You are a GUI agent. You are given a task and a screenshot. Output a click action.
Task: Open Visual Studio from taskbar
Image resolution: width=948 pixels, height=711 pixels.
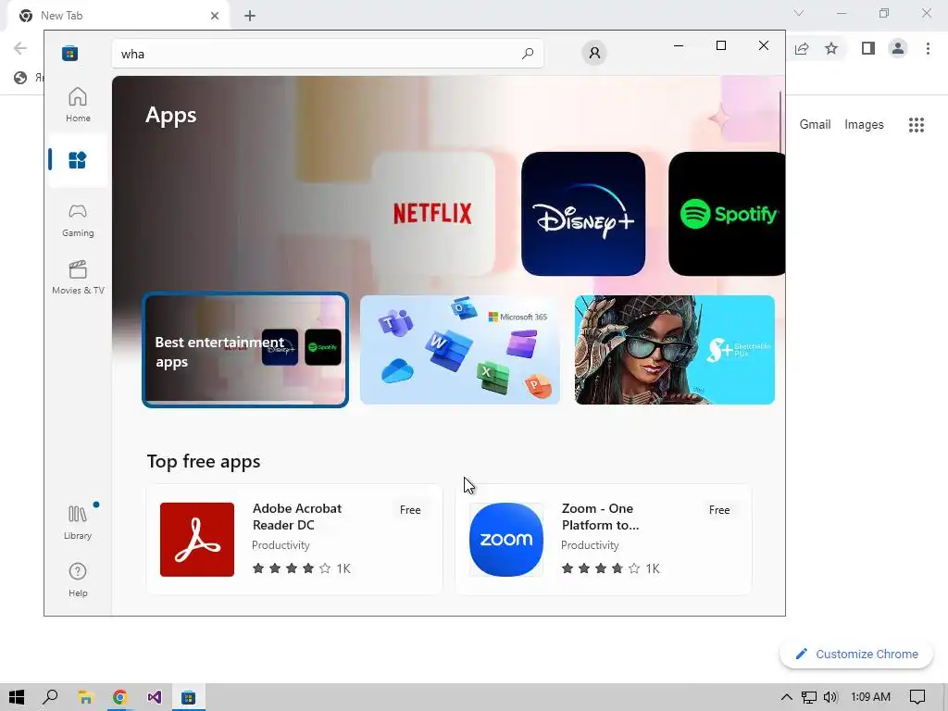tap(155, 697)
